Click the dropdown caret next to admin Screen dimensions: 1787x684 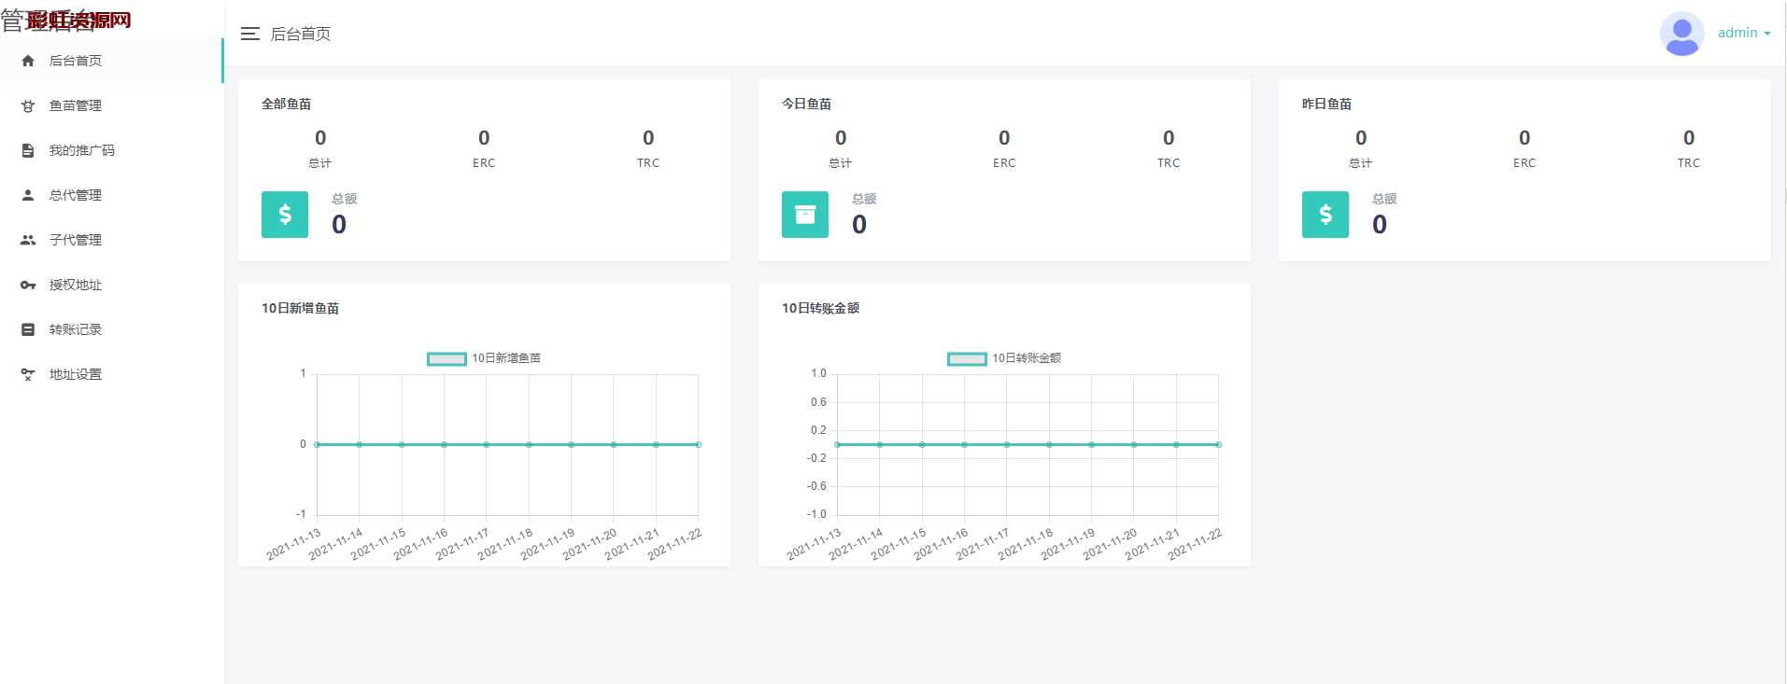tap(1767, 34)
